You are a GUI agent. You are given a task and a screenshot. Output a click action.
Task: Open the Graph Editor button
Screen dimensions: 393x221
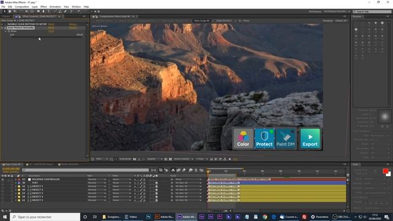[x=201, y=171]
